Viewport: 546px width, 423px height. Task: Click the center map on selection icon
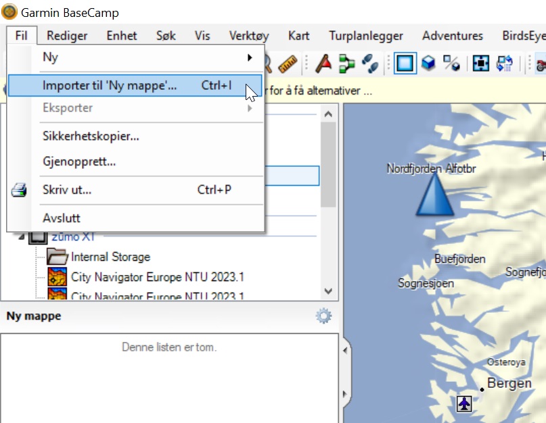pyautogui.click(x=480, y=64)
